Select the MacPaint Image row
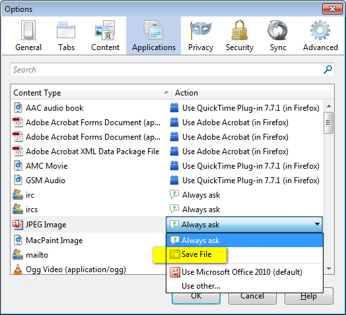The height and width of the screenshot is (315, 346). pos(88,241)
